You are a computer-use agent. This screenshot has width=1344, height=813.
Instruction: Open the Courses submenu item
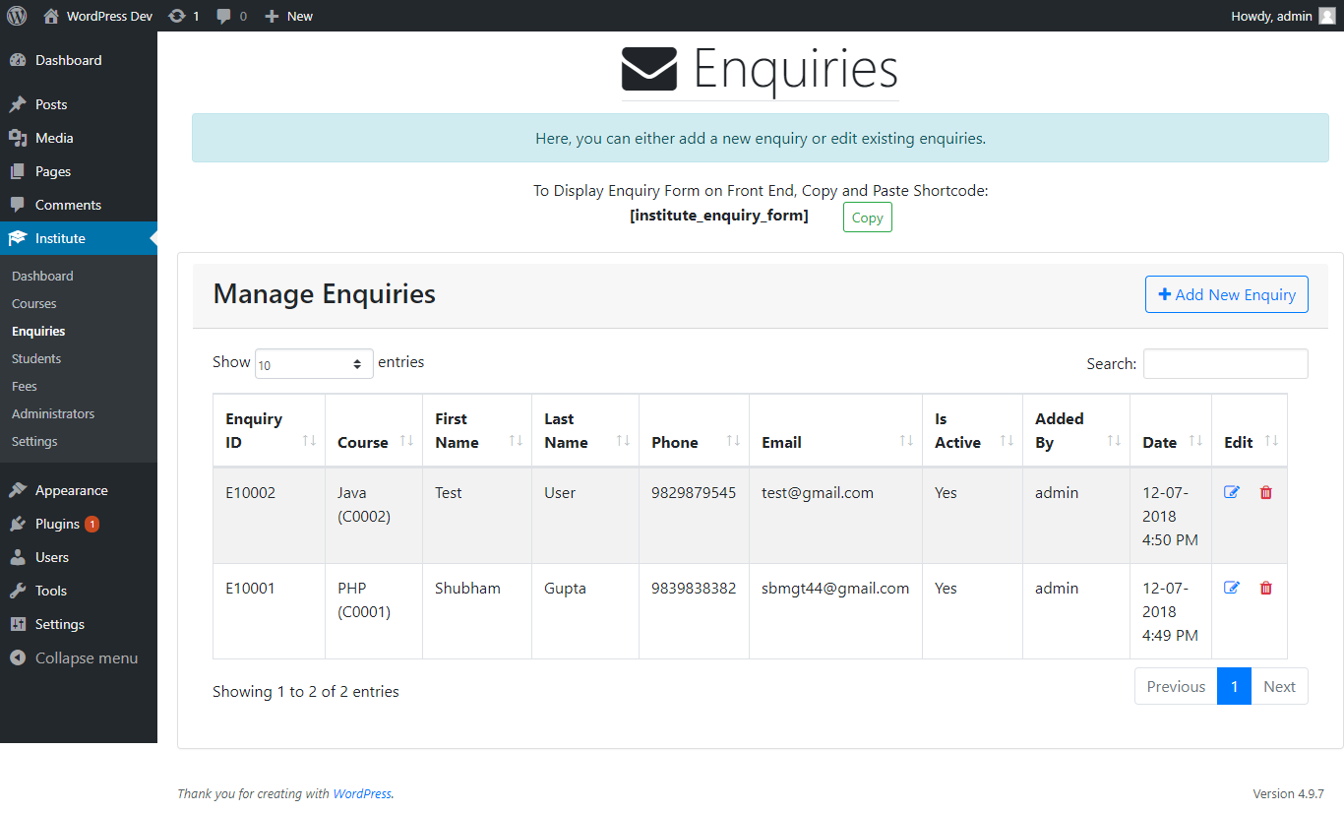tap(34, 303)
